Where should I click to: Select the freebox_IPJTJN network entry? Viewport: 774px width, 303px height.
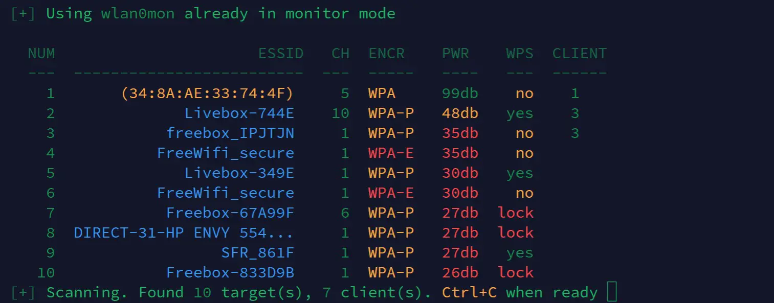click(230, 133)
